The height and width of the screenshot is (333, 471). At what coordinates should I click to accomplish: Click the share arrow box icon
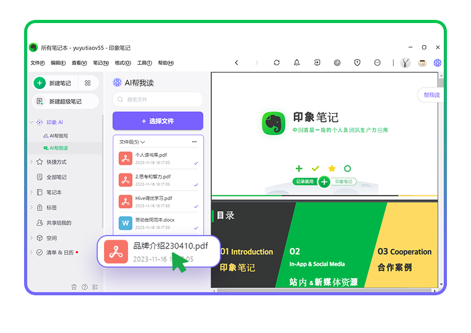[x=317, y=62]
